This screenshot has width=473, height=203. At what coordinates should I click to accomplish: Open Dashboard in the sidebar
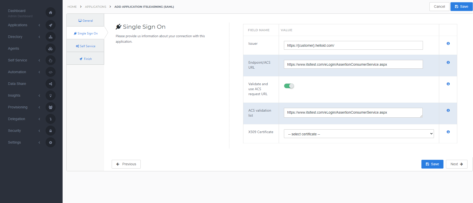tap(17, 11)
